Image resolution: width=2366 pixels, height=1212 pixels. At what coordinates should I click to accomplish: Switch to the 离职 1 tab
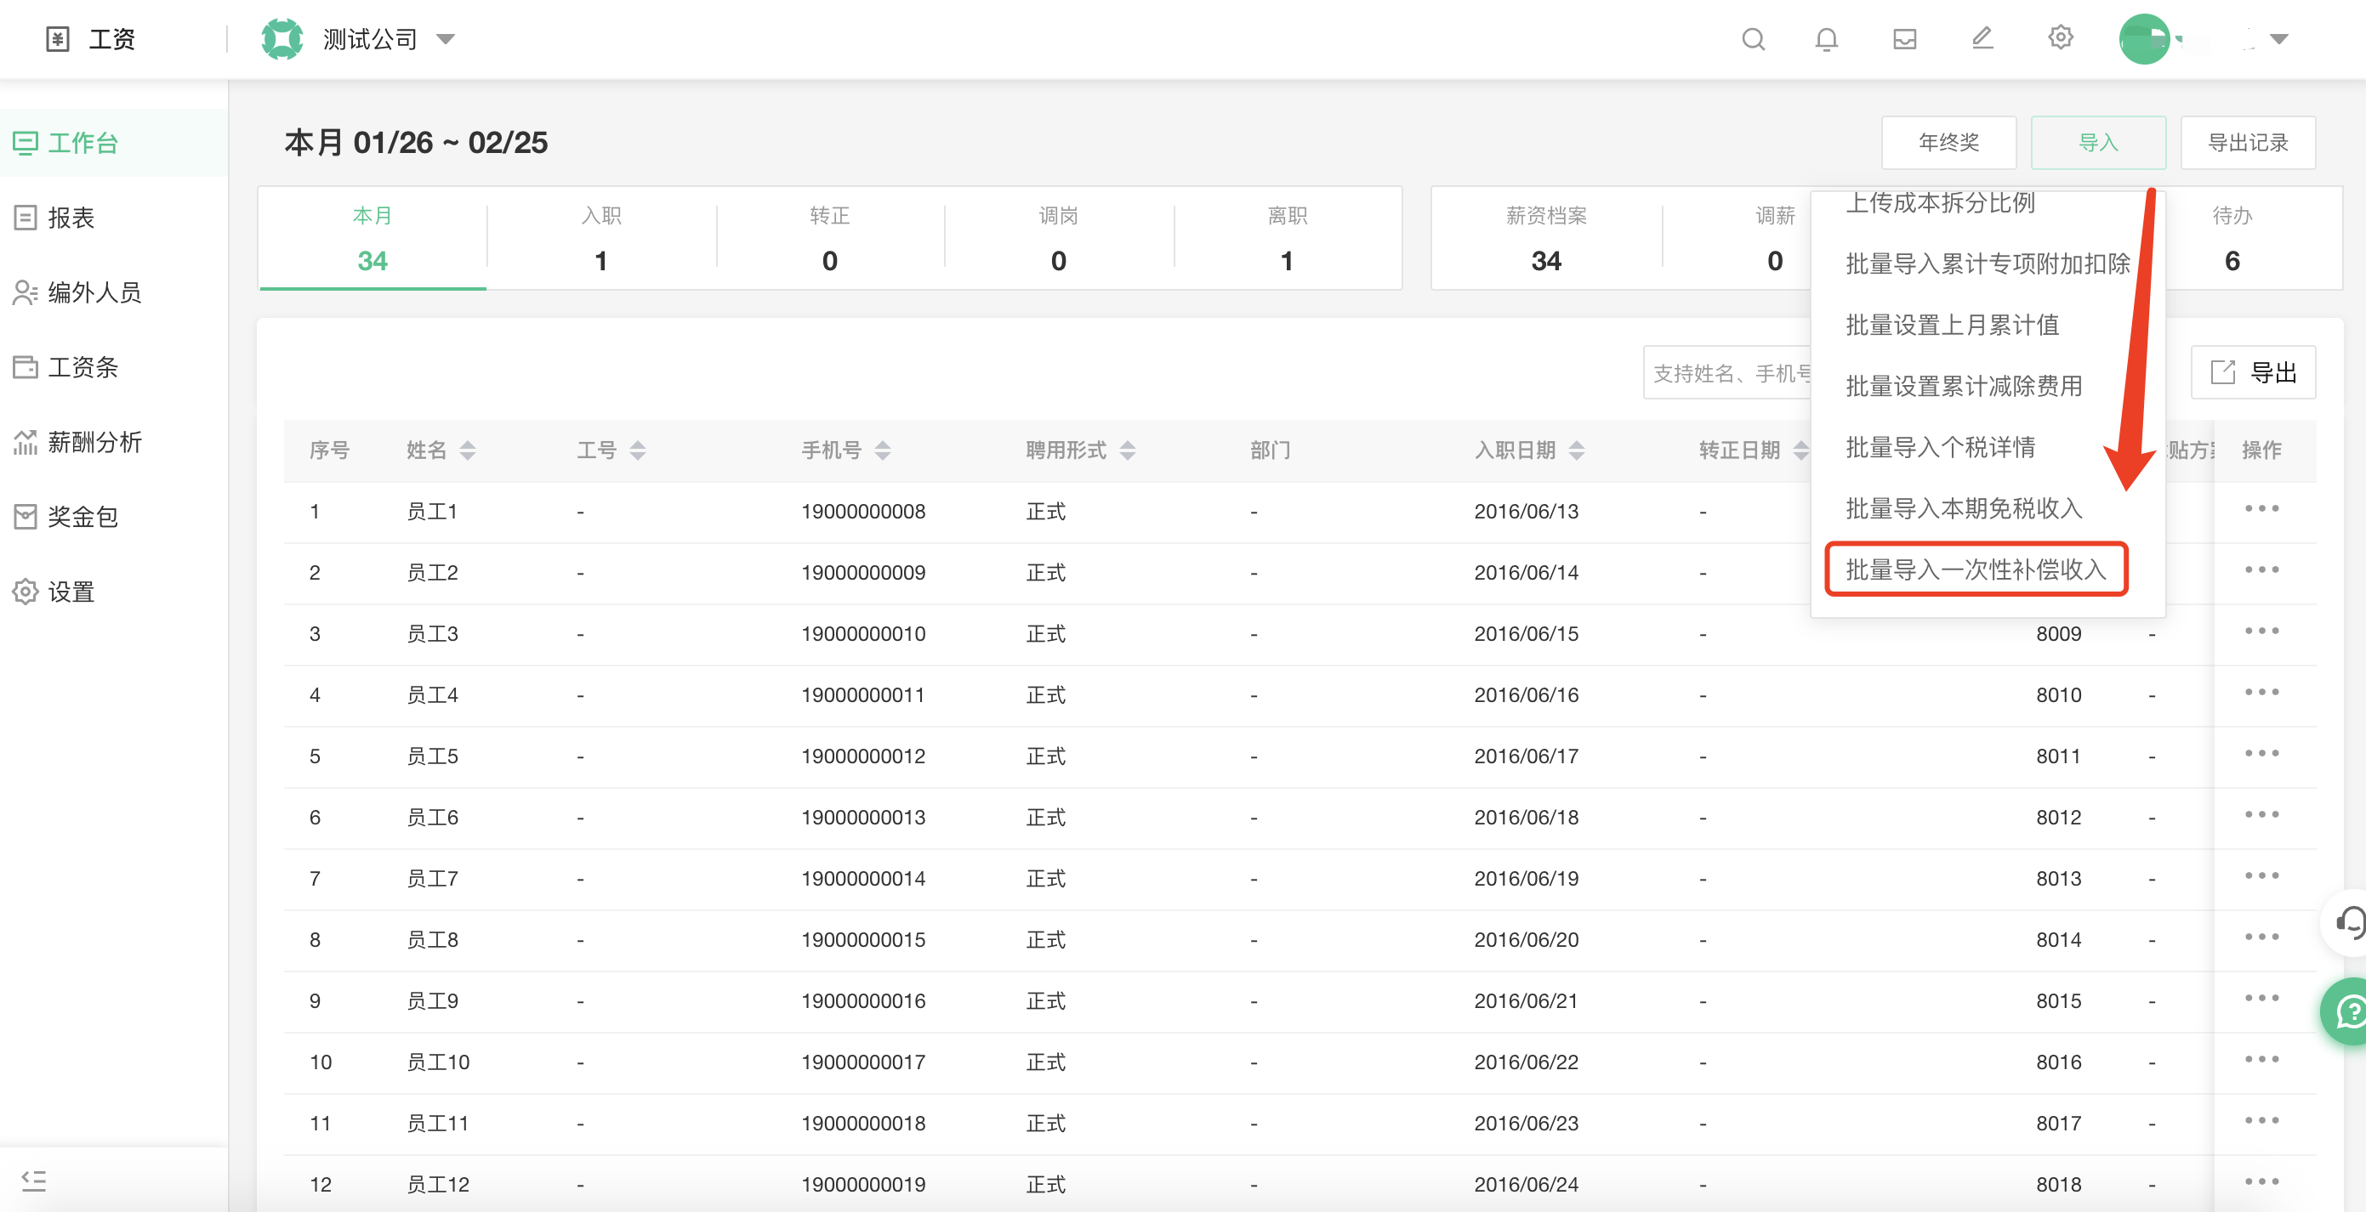click(1287, 239)
